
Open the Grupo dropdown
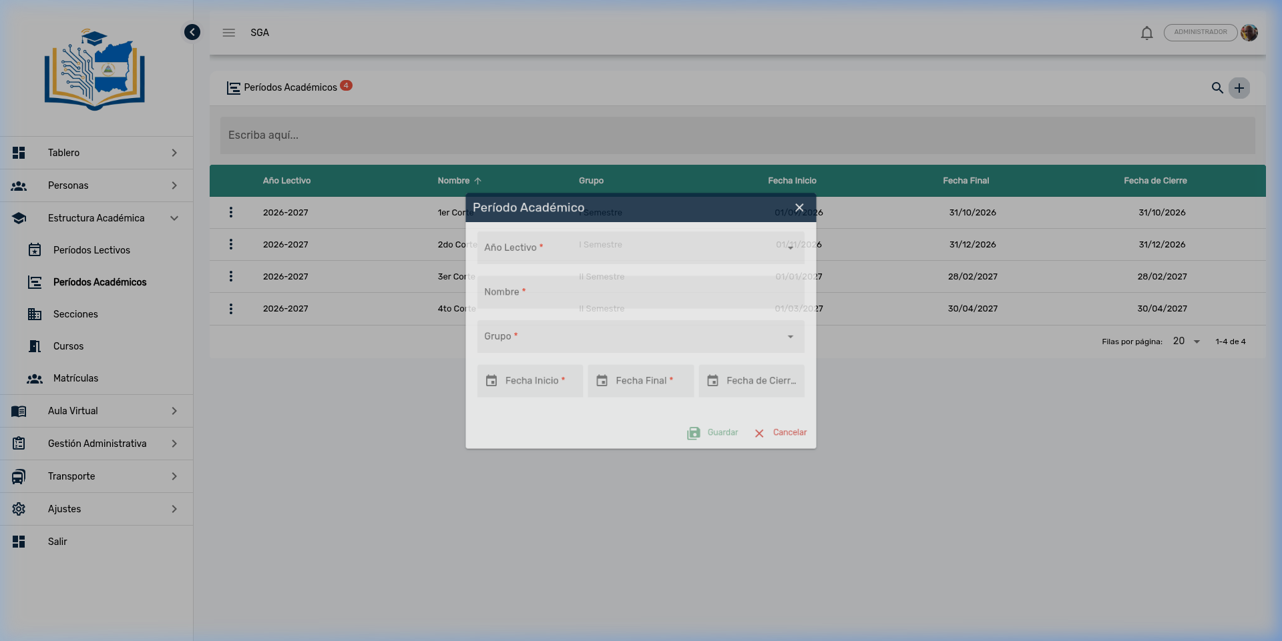pyautogui.click(x=640, y=337)
